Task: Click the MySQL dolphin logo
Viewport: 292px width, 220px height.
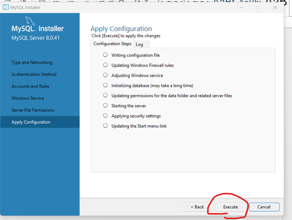Action: coord(30,21)
